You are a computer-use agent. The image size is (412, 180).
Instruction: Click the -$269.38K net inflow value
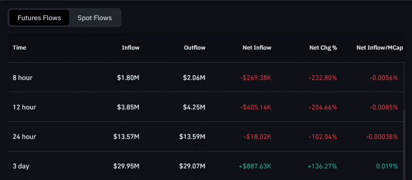coord(255,78)
